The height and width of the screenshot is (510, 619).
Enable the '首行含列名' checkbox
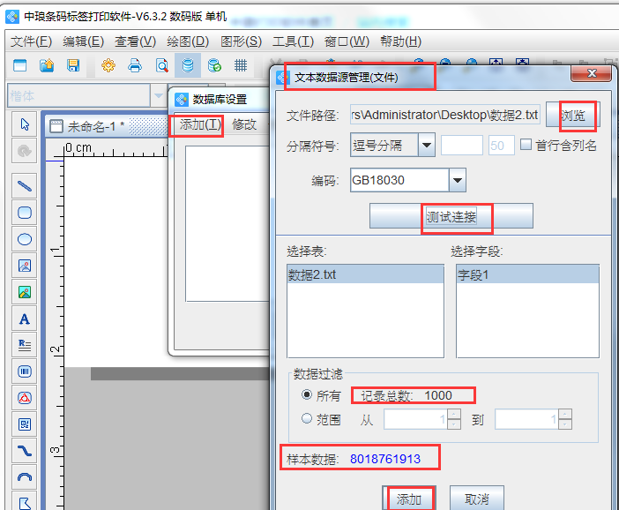(x=526, y=146)
